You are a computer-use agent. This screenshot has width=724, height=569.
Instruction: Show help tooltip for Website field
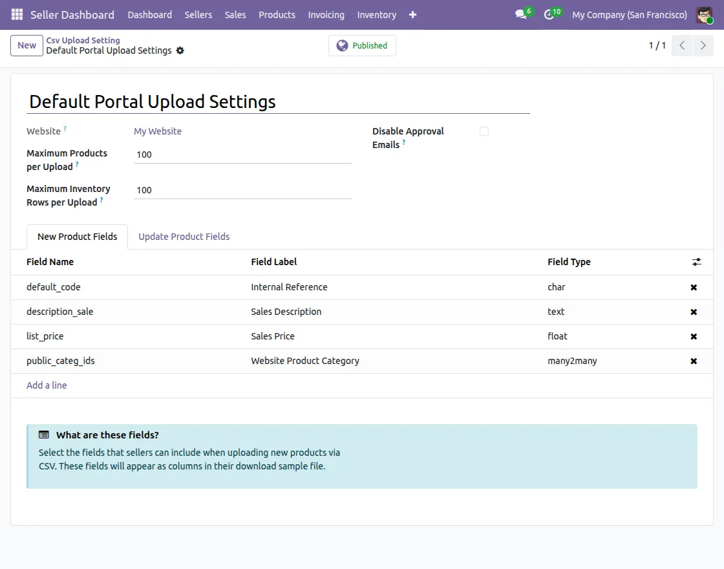65,129
